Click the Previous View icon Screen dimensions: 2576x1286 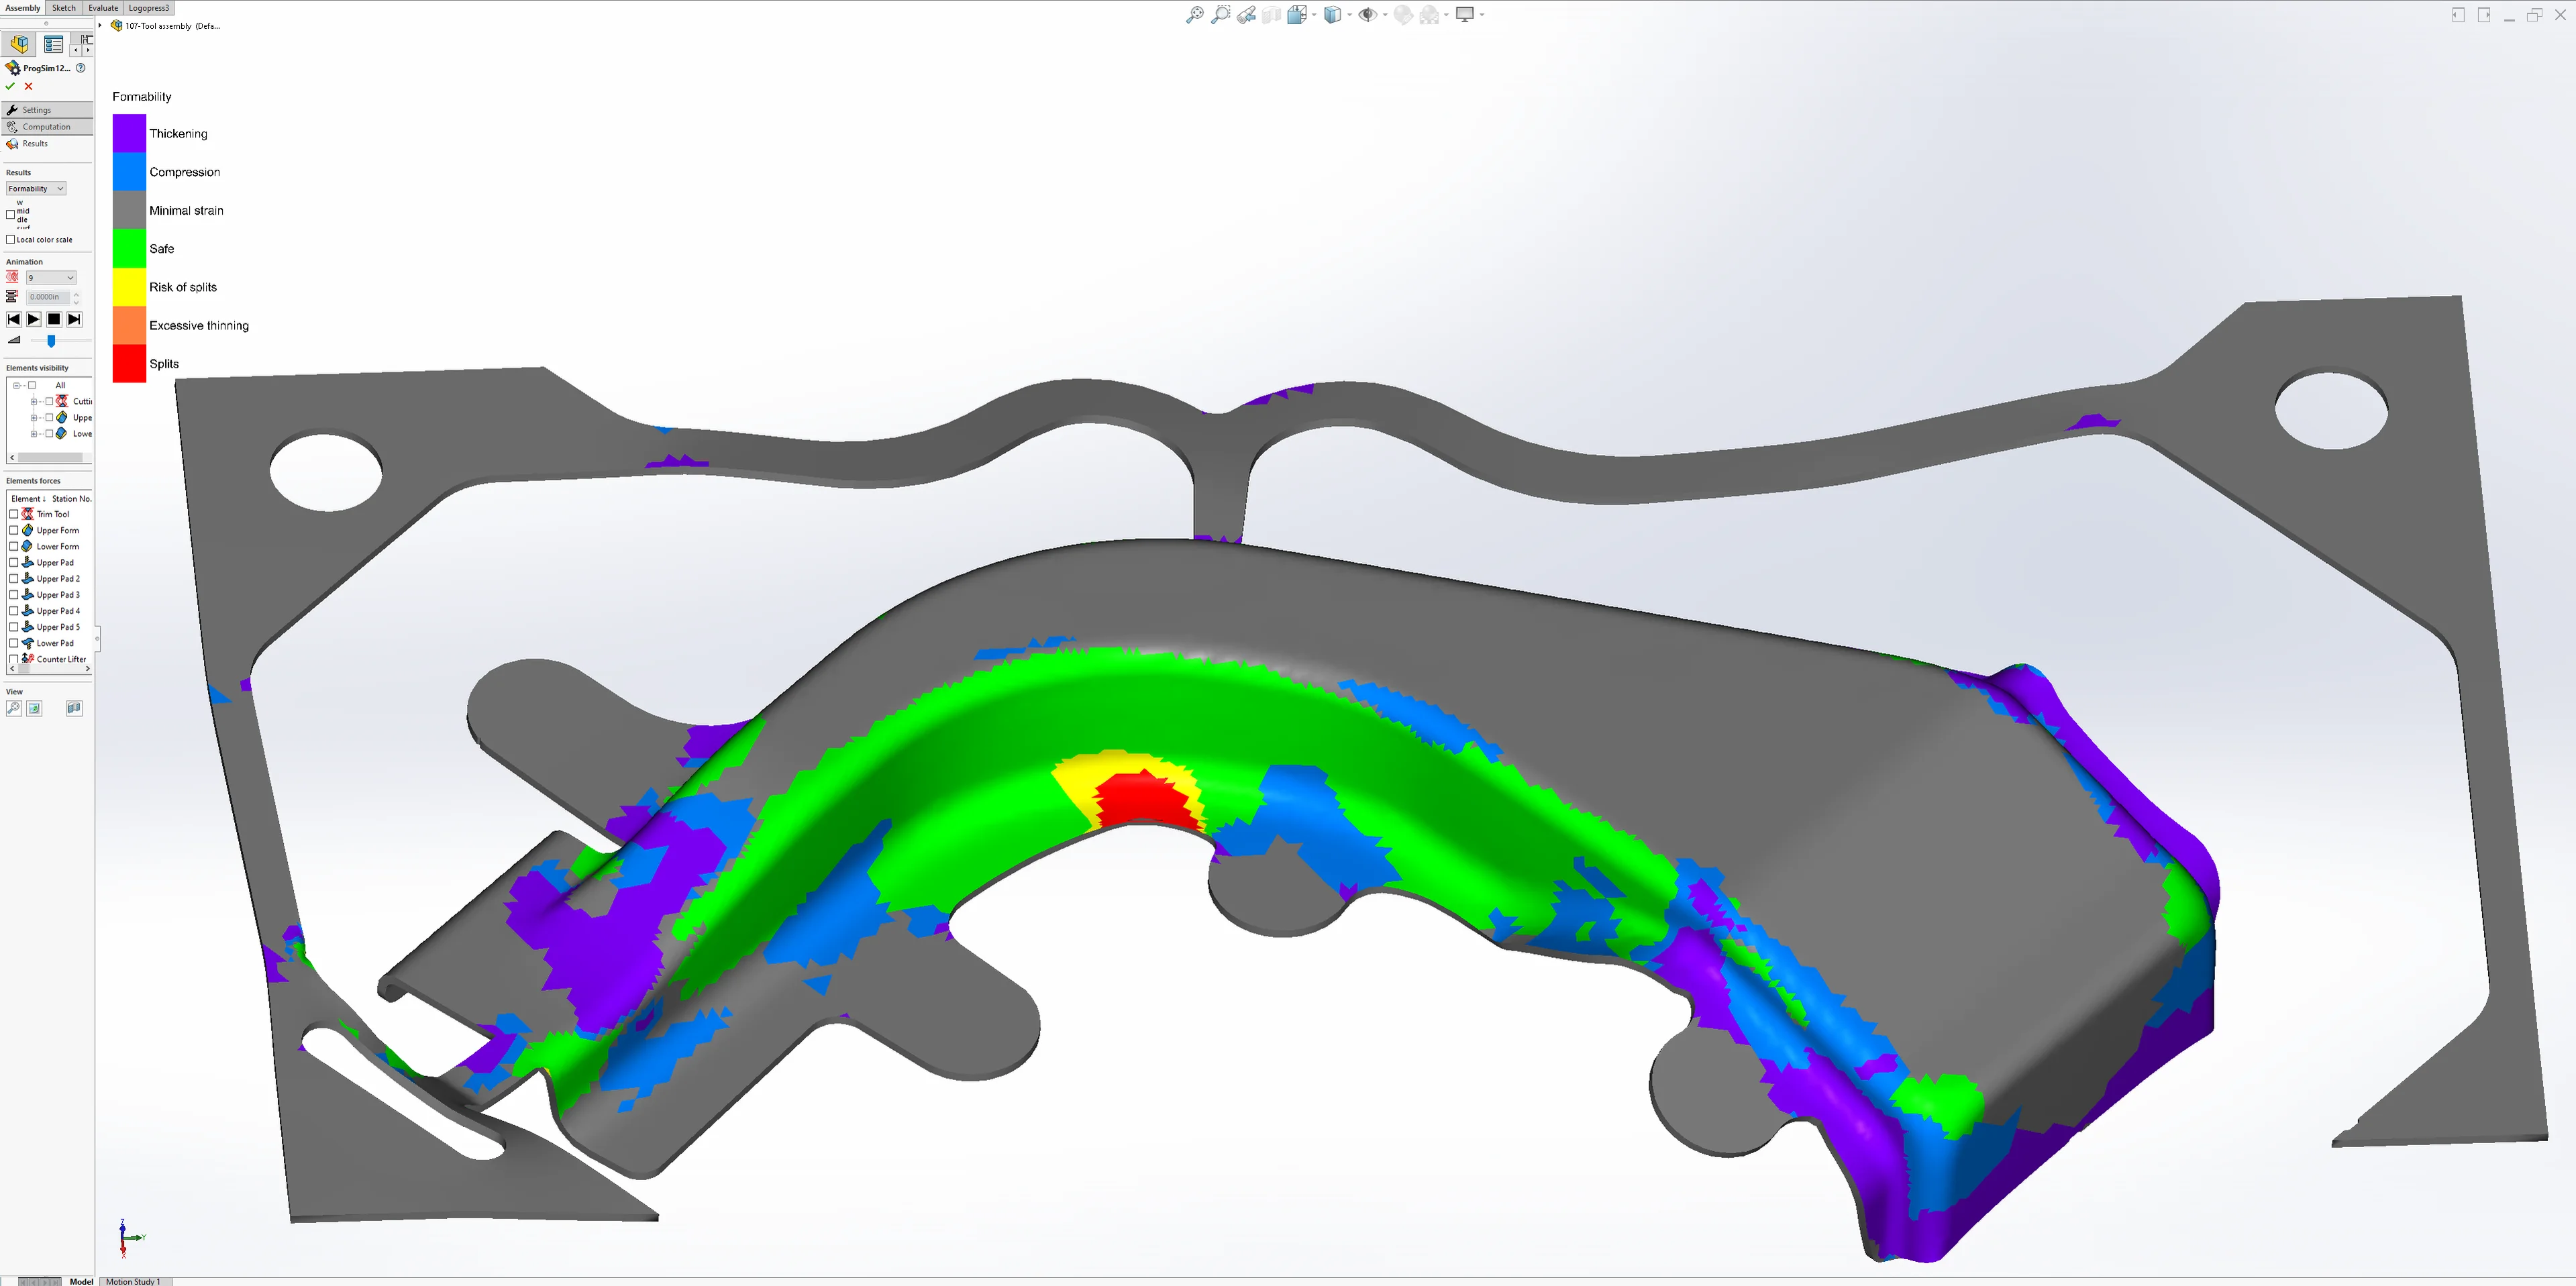click(x=1246, y=15)
